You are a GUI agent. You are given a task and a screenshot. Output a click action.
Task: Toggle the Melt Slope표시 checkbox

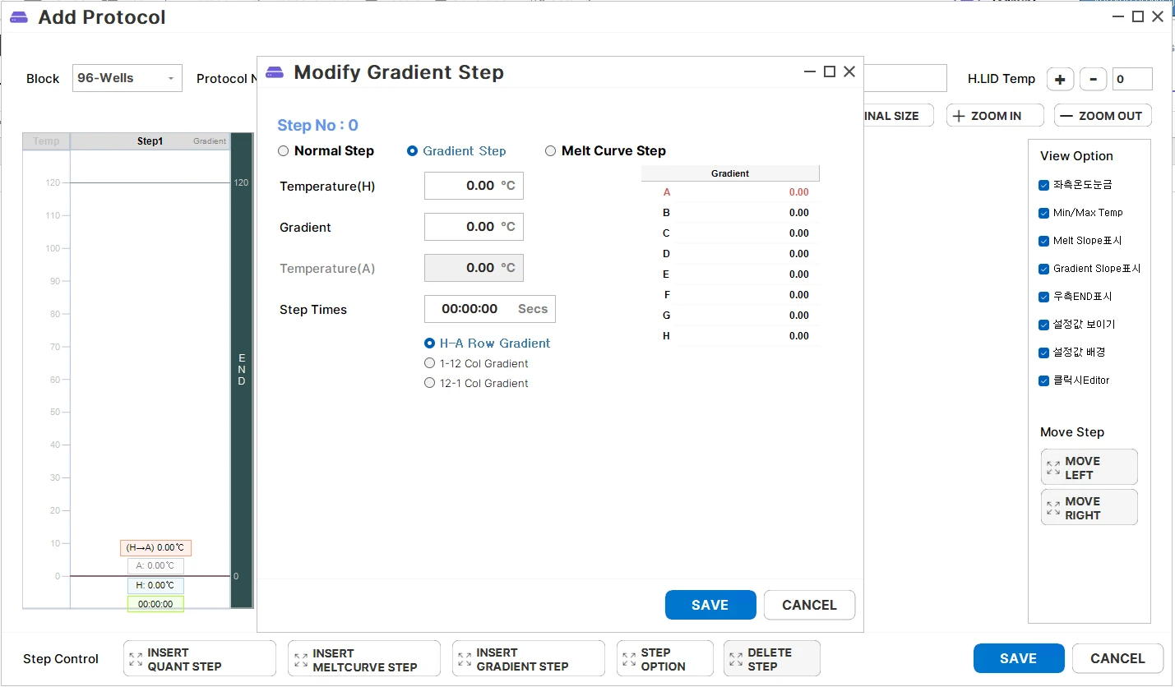tap(1044, 241)
